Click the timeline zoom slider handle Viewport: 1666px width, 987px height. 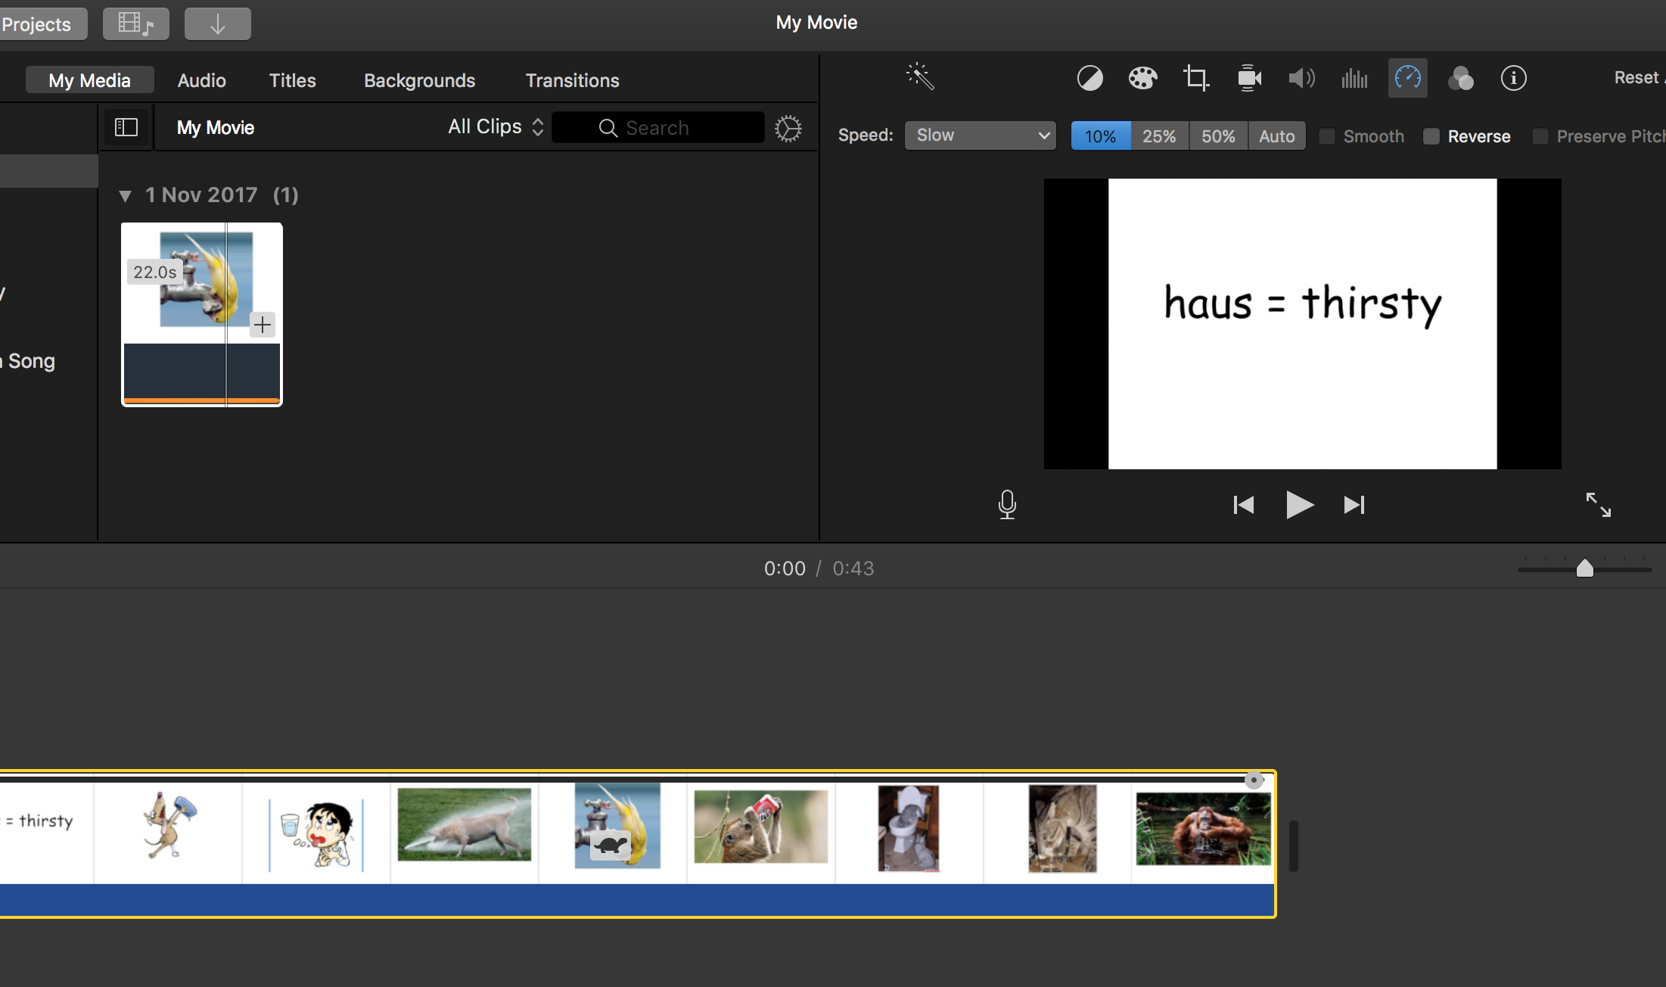(1584, 568)
